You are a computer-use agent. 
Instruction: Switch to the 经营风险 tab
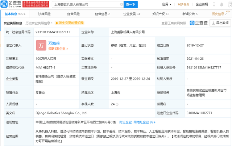click(x=73, y=14)
